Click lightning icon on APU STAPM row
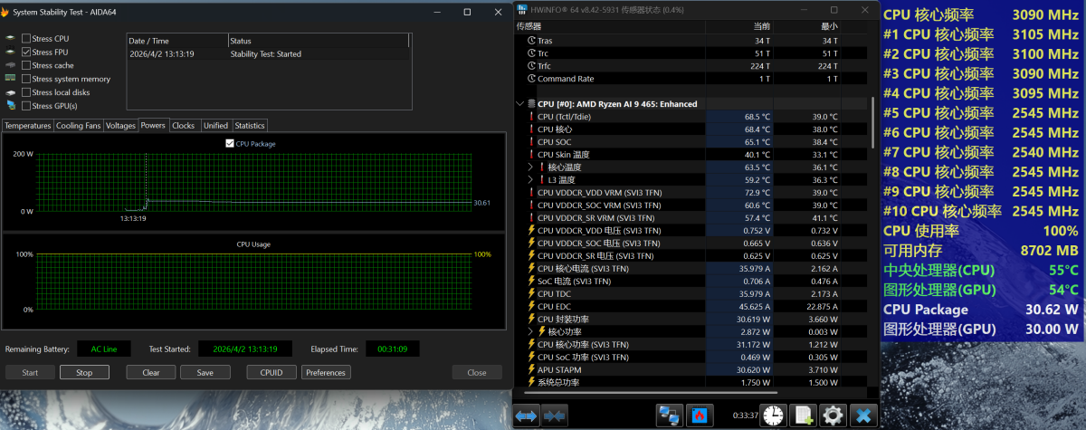This screenshot has height=430, width=1086. (x=531, y=370)
